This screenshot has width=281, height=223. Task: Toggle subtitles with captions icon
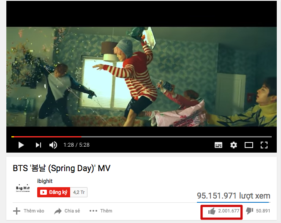click(218, 145)
